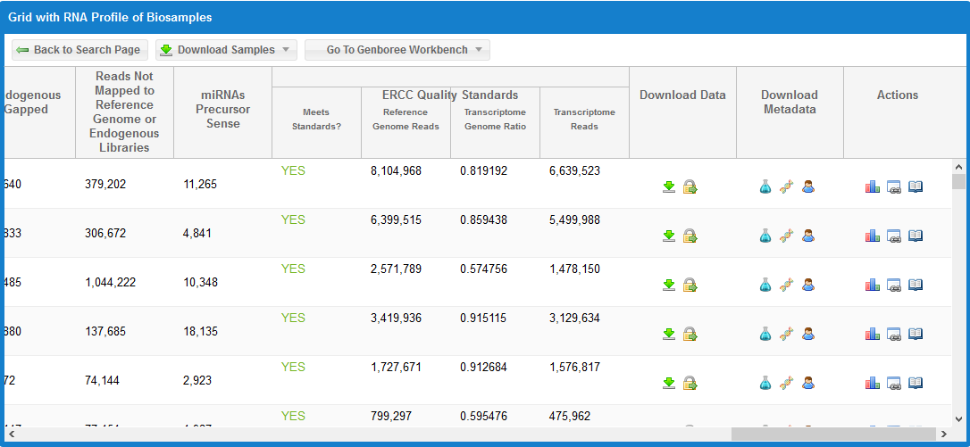Click bar chart icon in the 3,419,936 reads row
This screenshot has height=447, width=970.
pyautogui.click(x=873, y=334)
